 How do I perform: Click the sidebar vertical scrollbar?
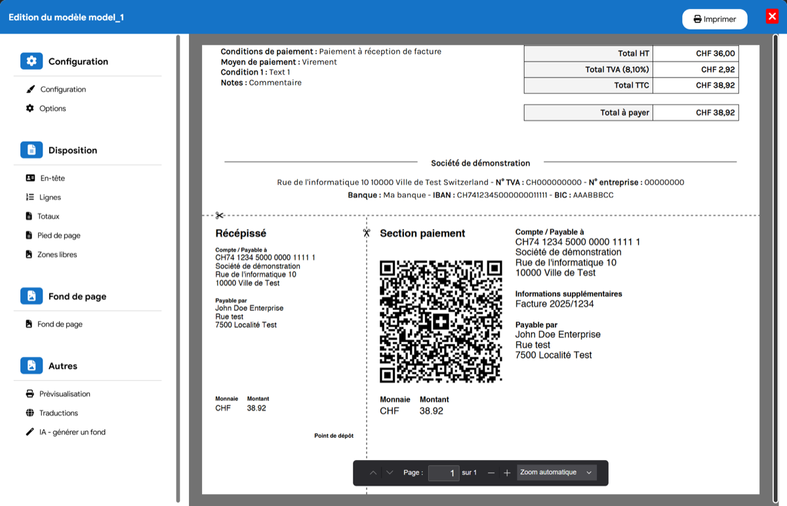[178, 268]
